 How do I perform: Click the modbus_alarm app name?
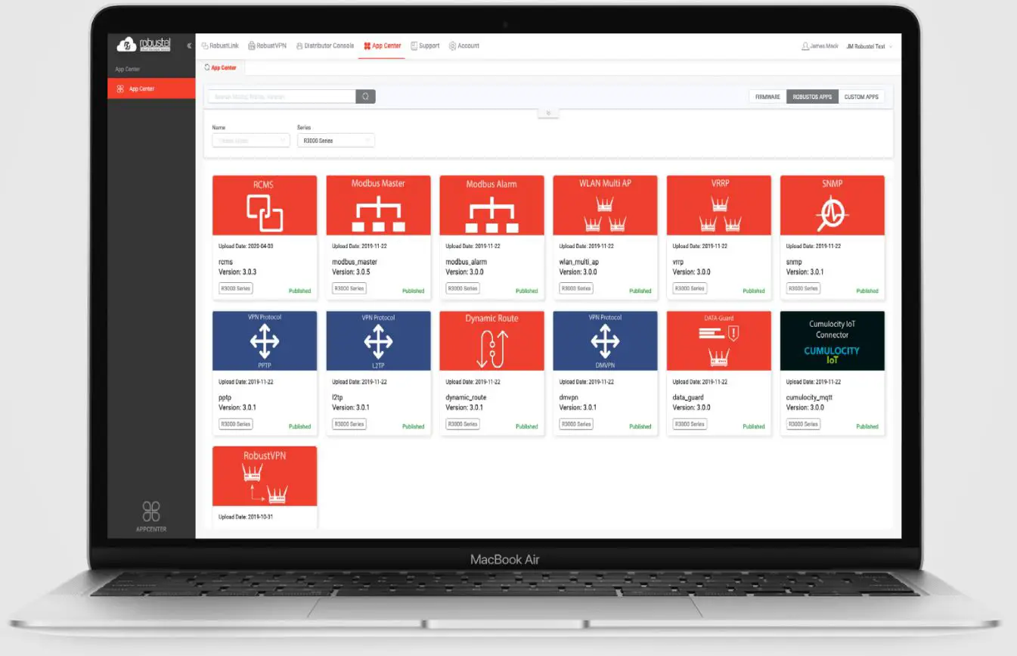[466, 262]
